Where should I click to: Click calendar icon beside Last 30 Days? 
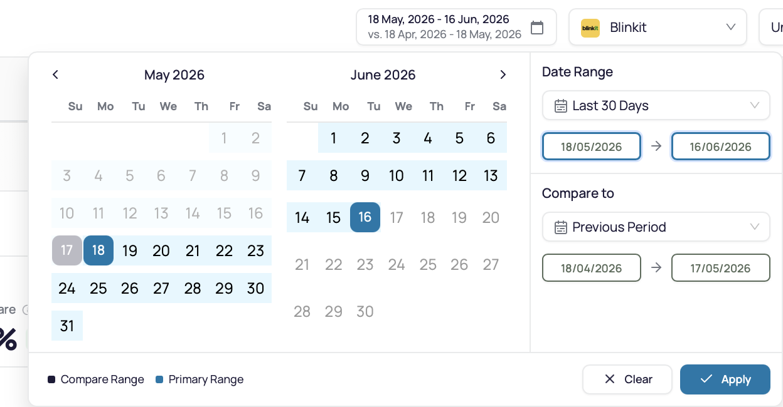(x=561, y=106)
